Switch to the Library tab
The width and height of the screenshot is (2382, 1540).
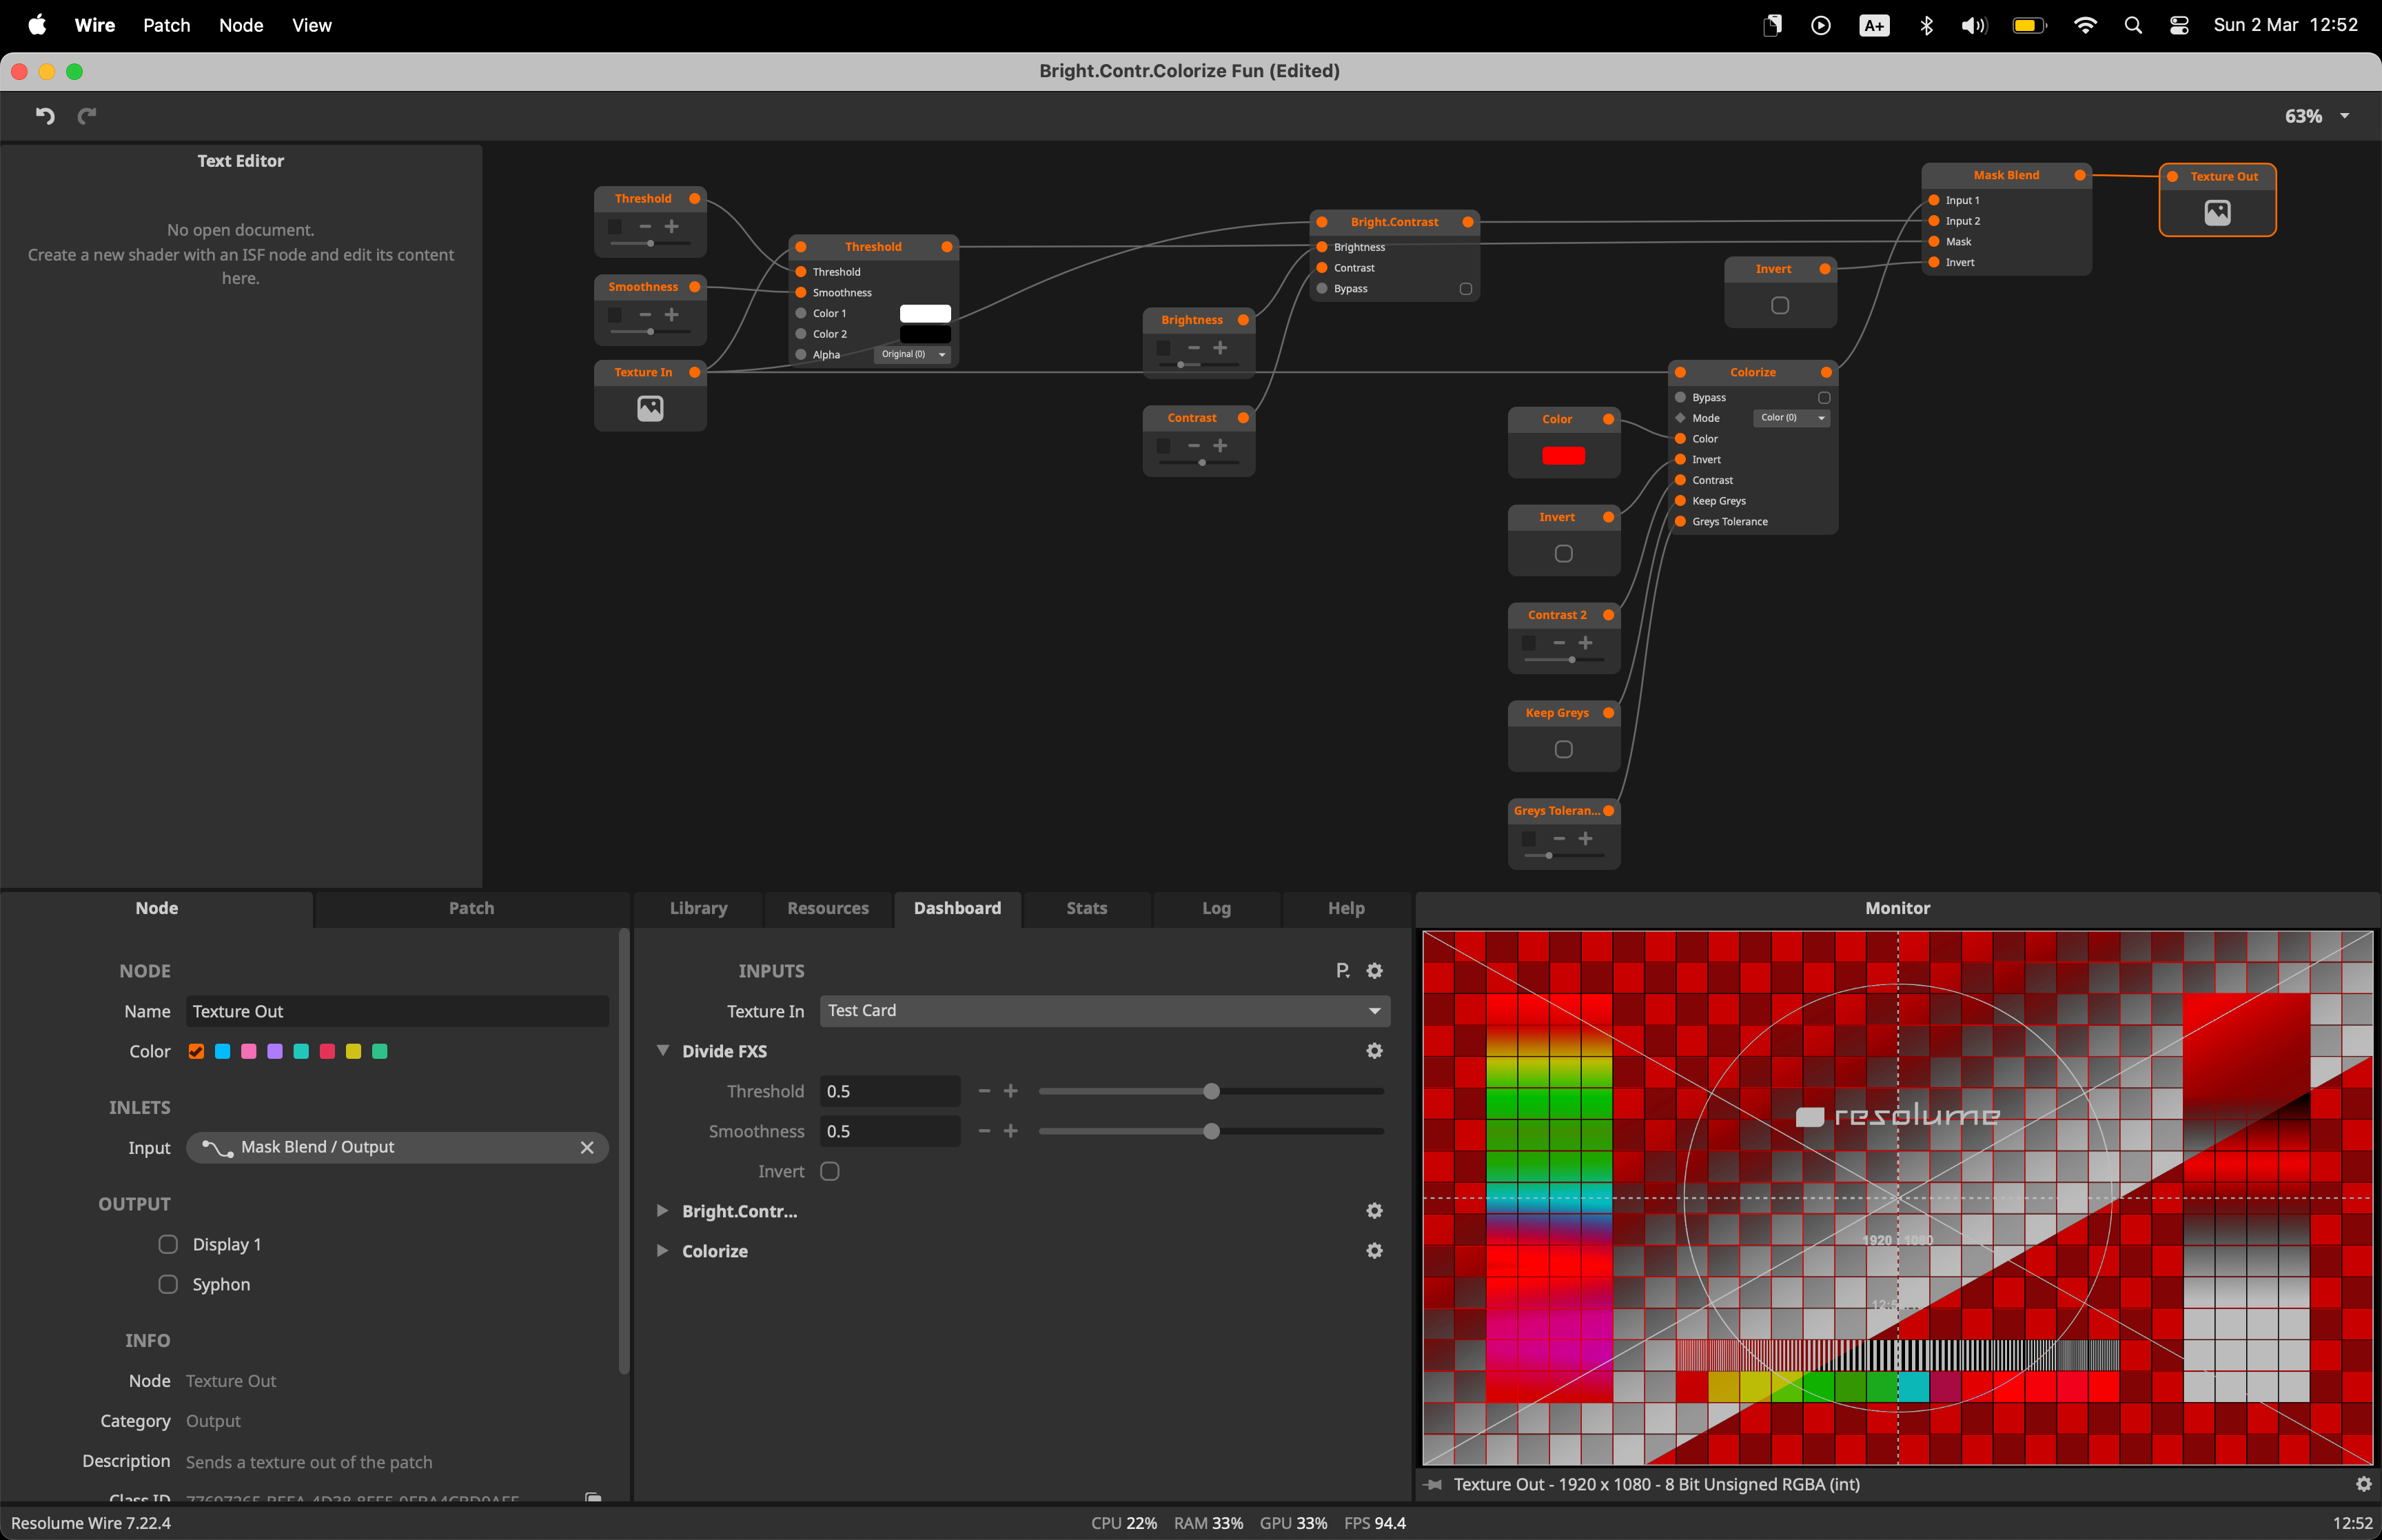tap(698, 908)
